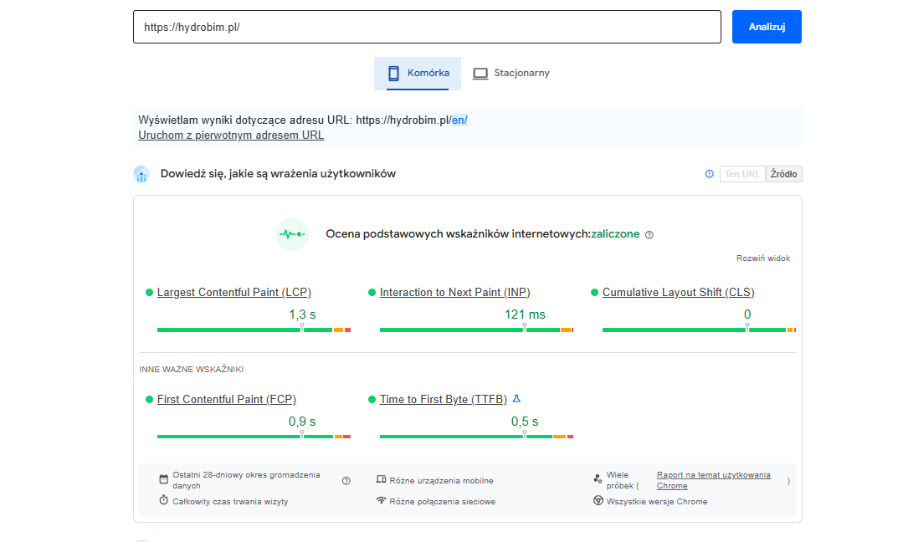The height and width of the screenshot is (542, 903).
Task: Toggle to Źródło view
Action: coord(784,174)
